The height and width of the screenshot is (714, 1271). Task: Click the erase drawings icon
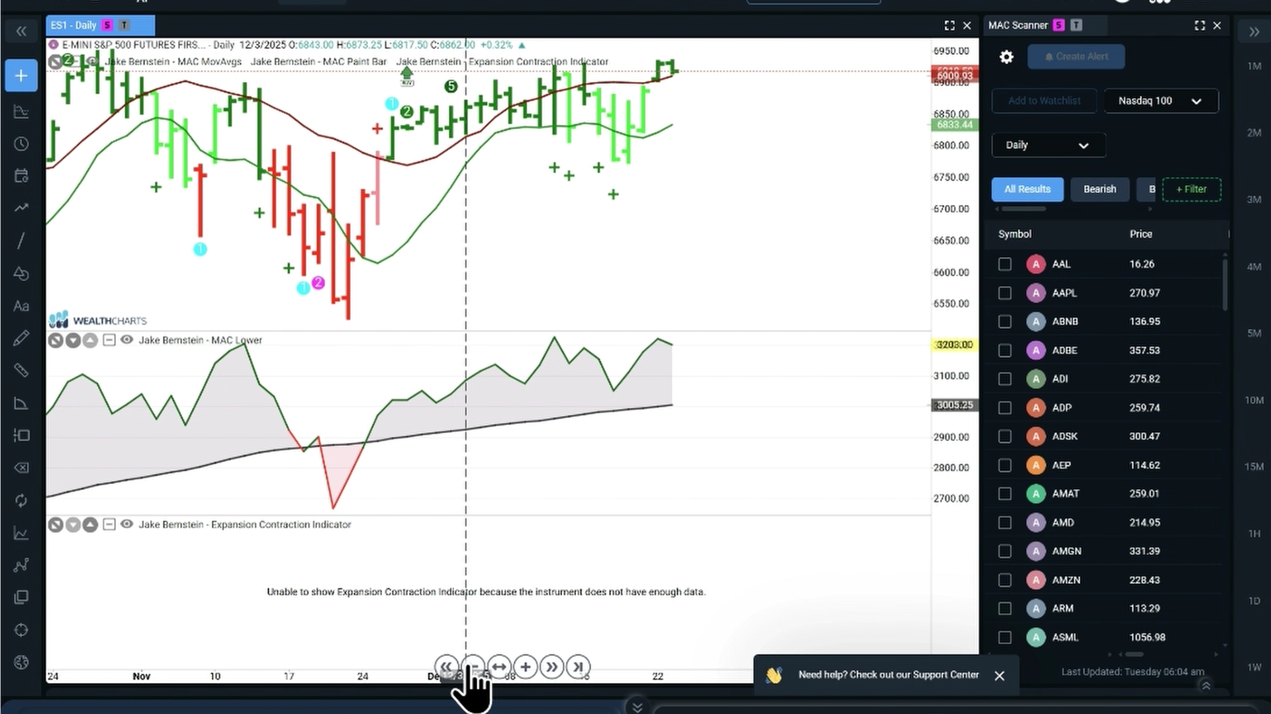pyautogui.click(x=21, y=467)
